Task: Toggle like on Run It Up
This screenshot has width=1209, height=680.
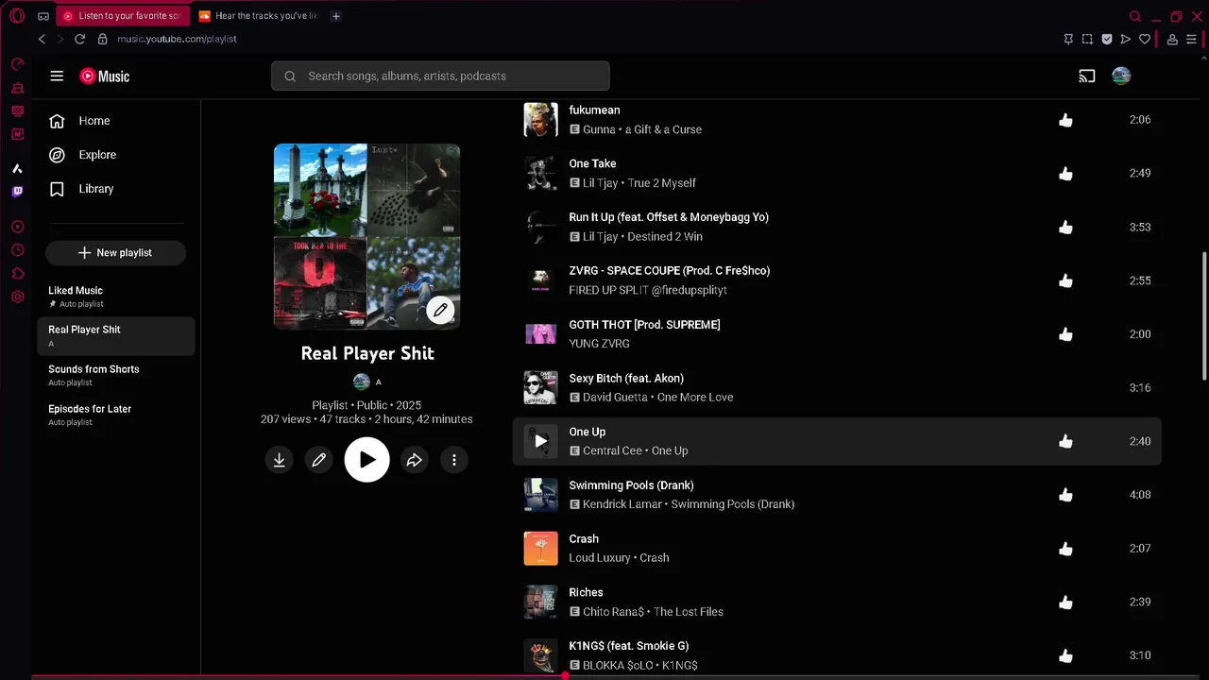Action: pos(1065,228)
